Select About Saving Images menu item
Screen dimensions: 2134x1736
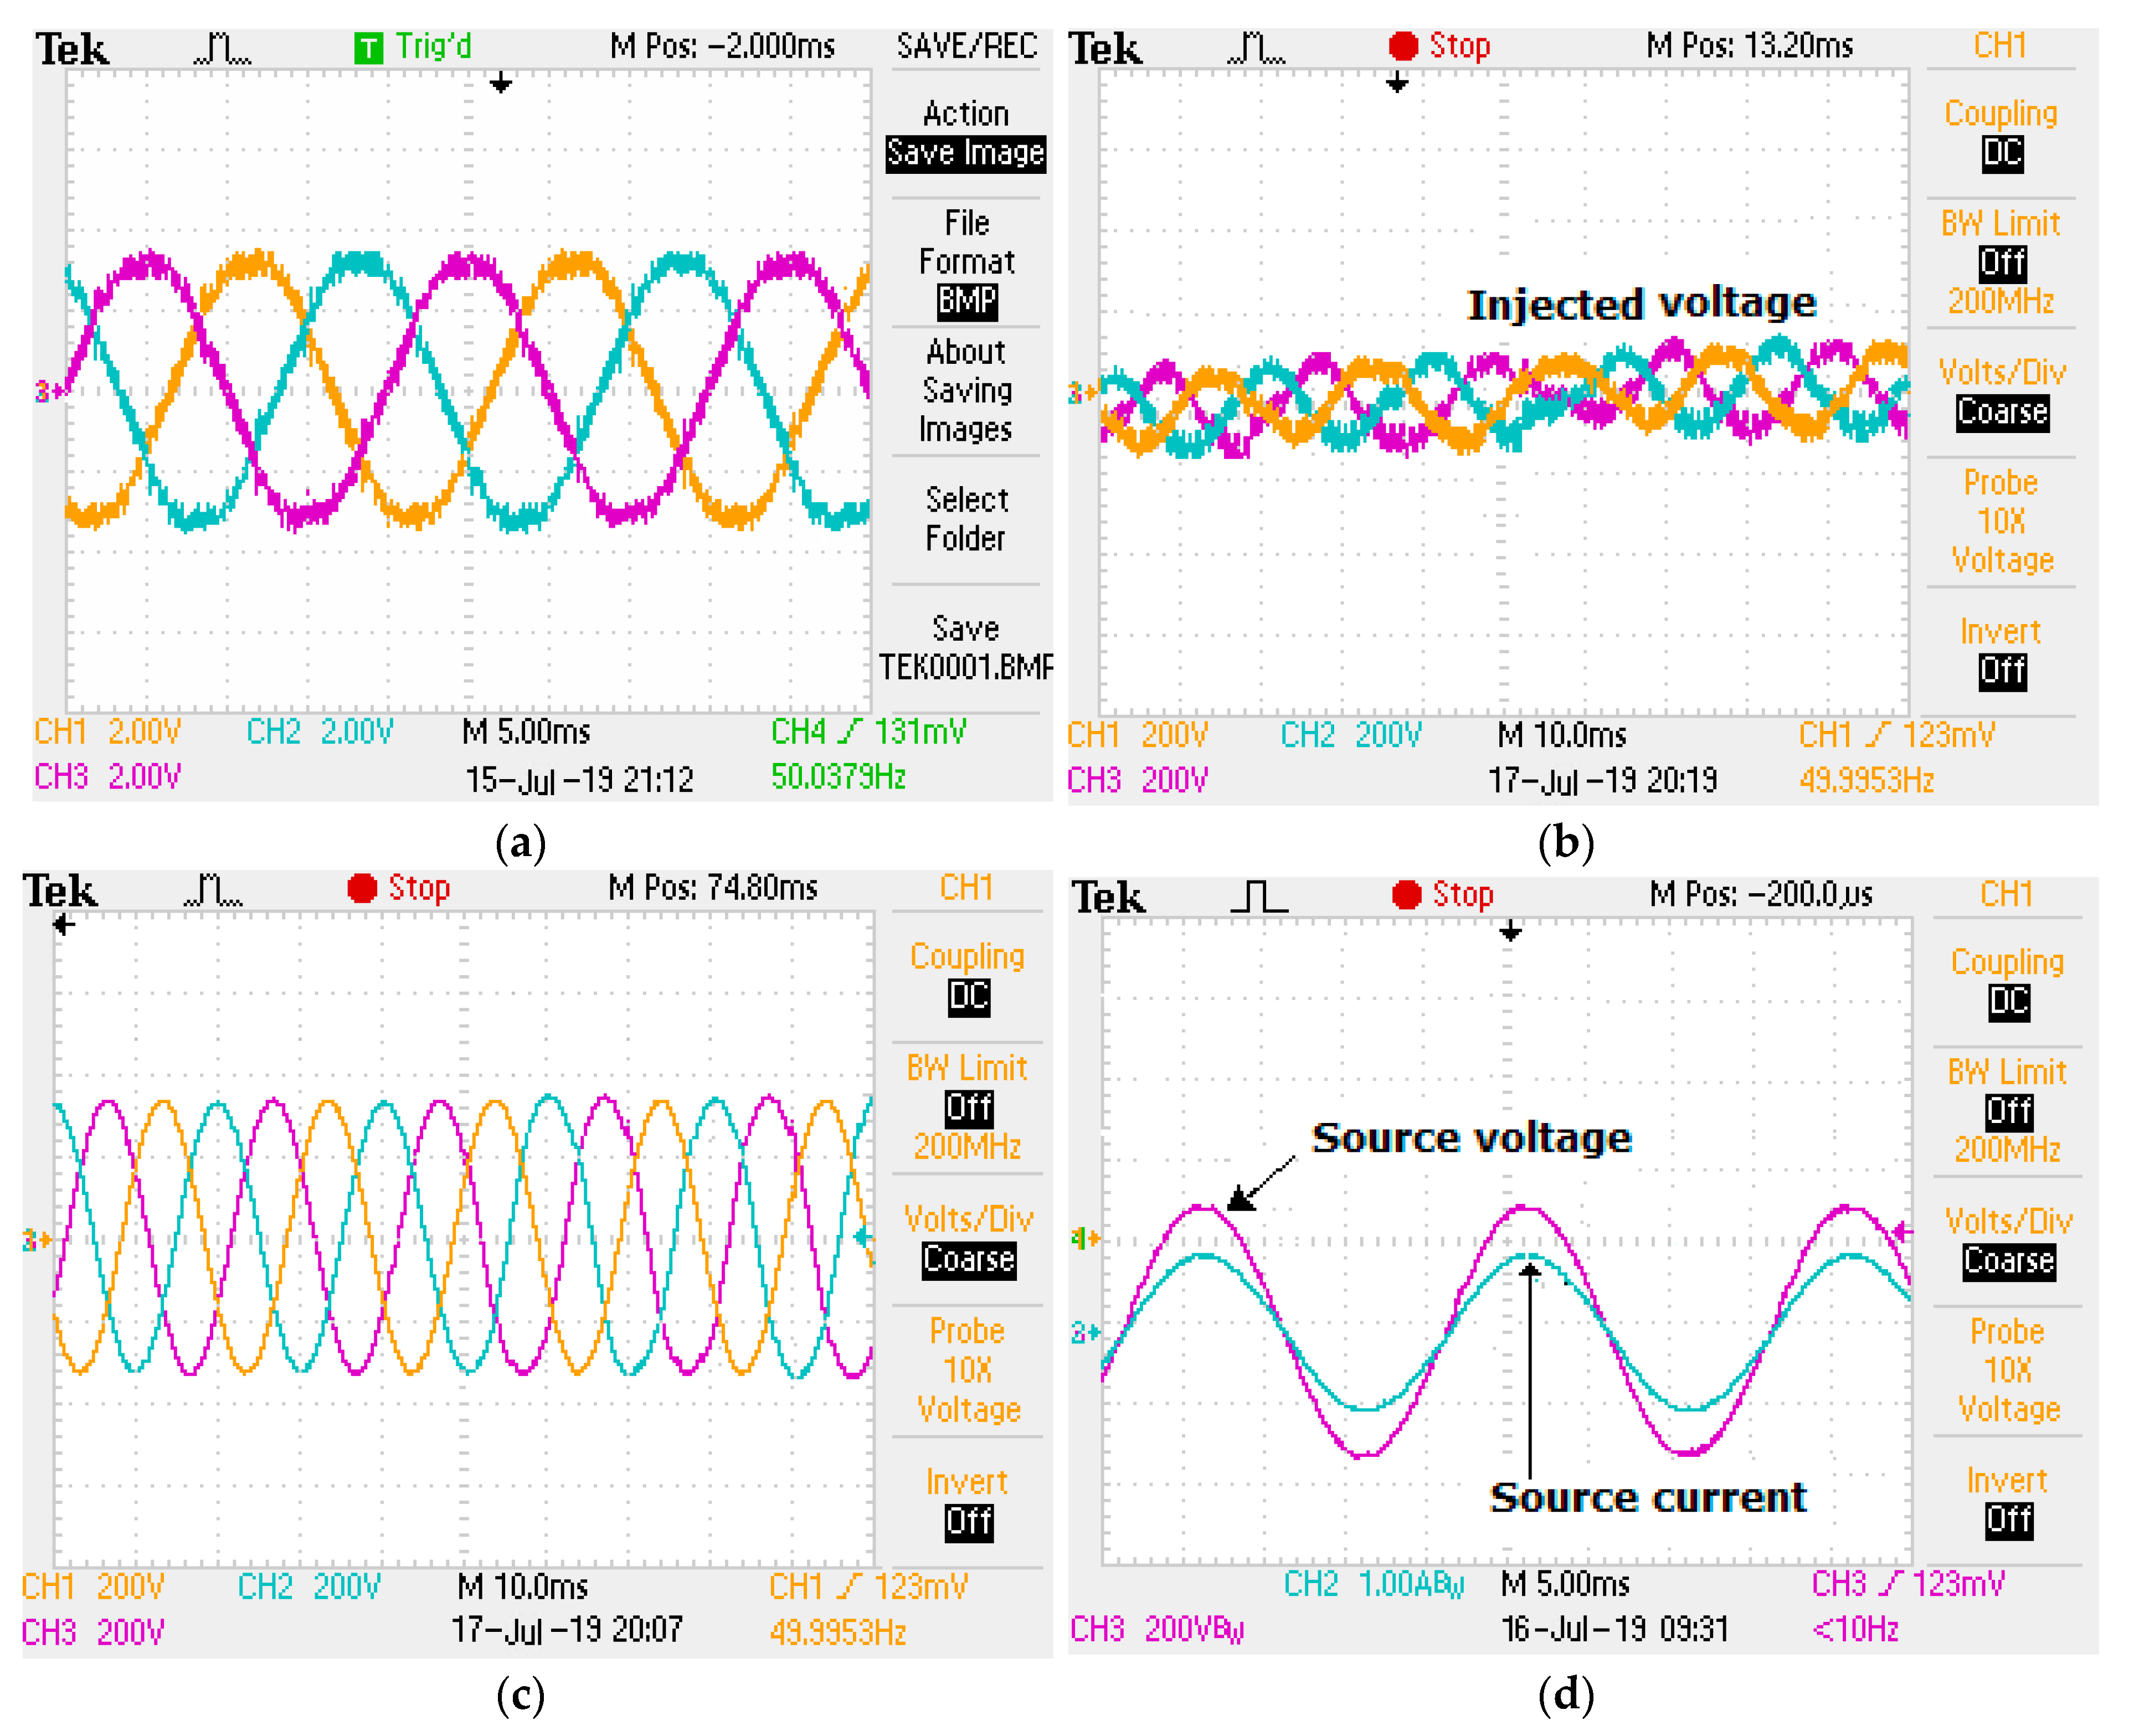point(966,390)
